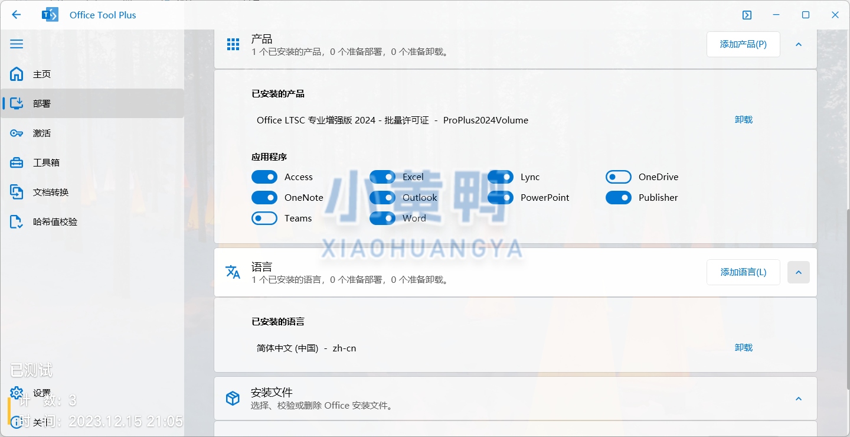Click the 安装文件 section title
The width and height of the screenshot is (850, 437).
272,393
